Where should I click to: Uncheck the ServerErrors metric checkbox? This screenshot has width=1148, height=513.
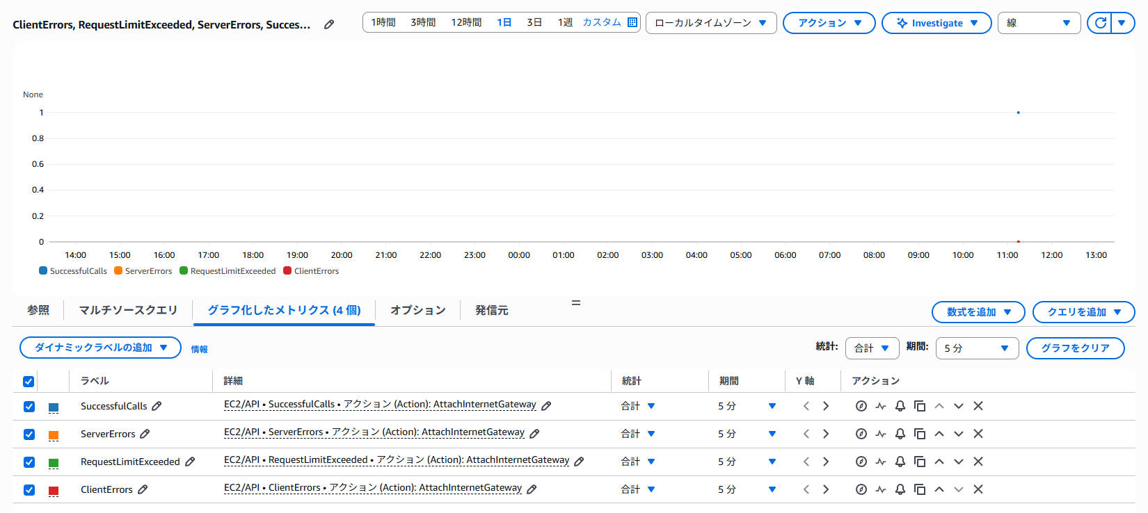pos(29,434)
